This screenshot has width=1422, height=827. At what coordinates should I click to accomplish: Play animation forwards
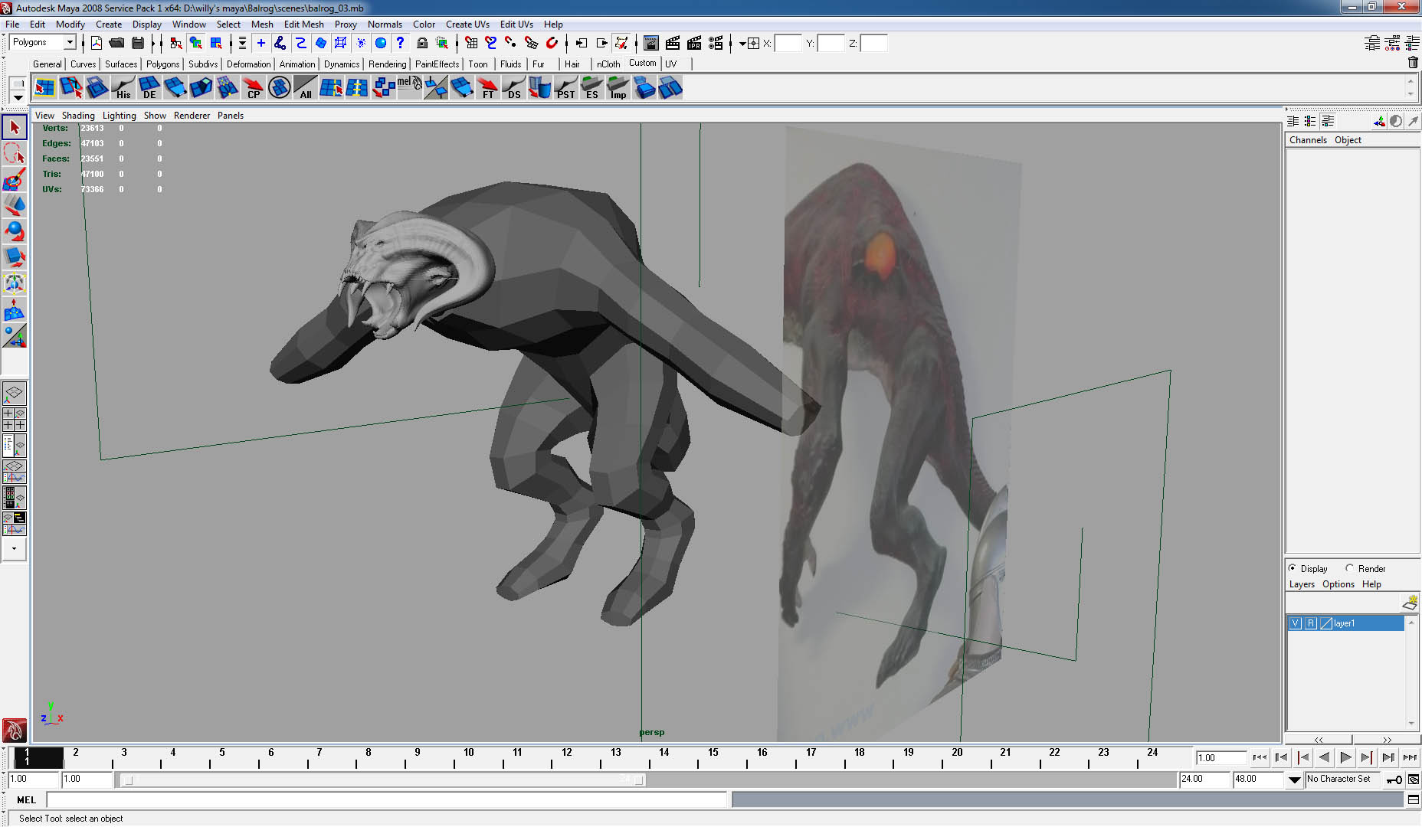point(1345,757)
